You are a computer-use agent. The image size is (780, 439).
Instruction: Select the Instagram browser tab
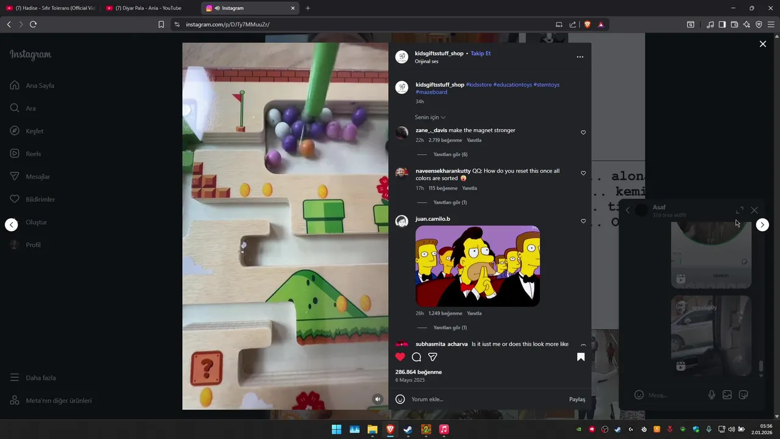point(250,8)
